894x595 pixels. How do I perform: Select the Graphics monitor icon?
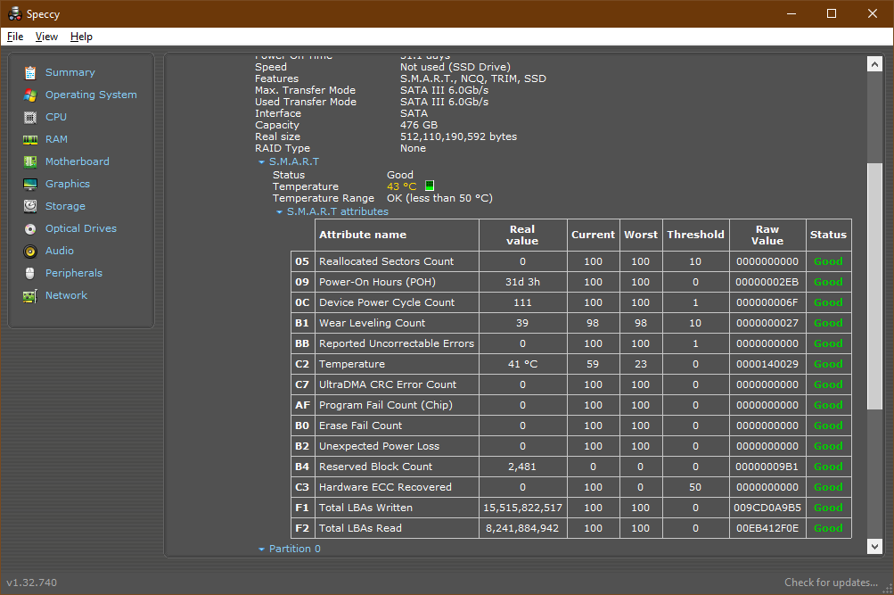(x=30, y=184)
